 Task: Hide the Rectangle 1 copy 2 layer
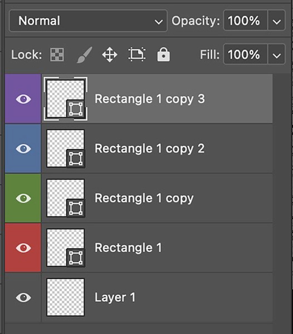pyautogui.click(x=23, y=149)
